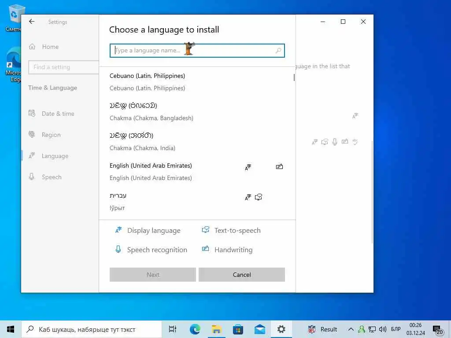The image size is (451, 338).
Task: Open the notification center icon
Action: point(438,330)
